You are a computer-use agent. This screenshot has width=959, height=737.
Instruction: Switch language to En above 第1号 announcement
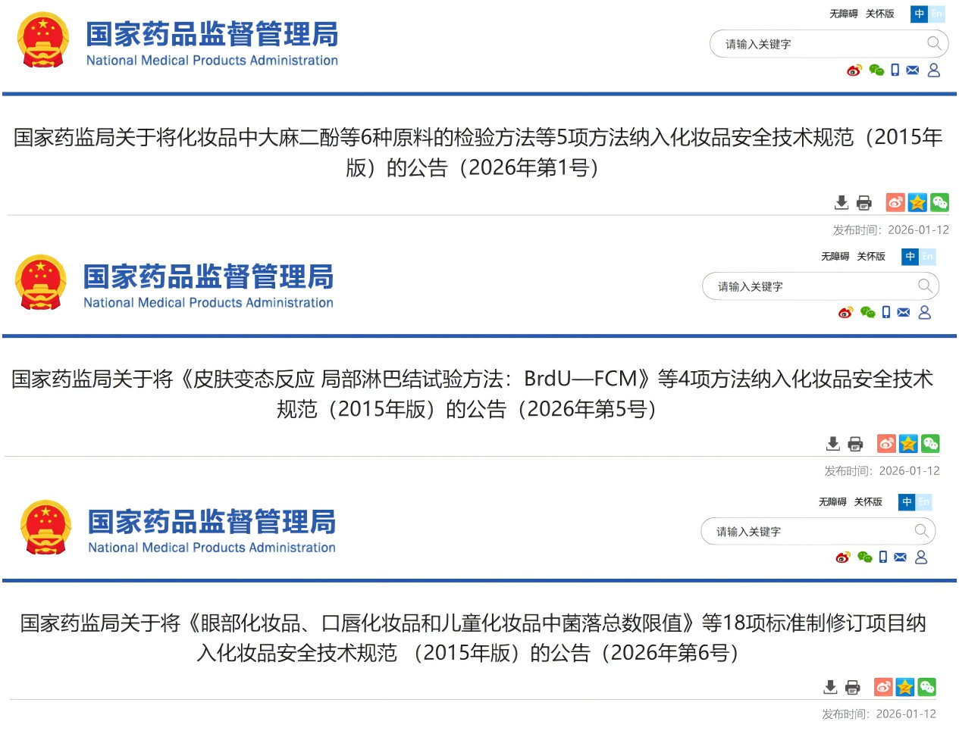point(937,14)
